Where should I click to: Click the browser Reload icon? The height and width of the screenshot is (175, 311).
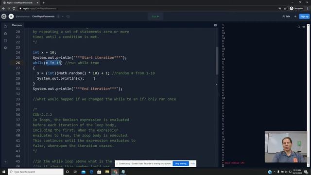pyautogui.click(x=14, y=9)
